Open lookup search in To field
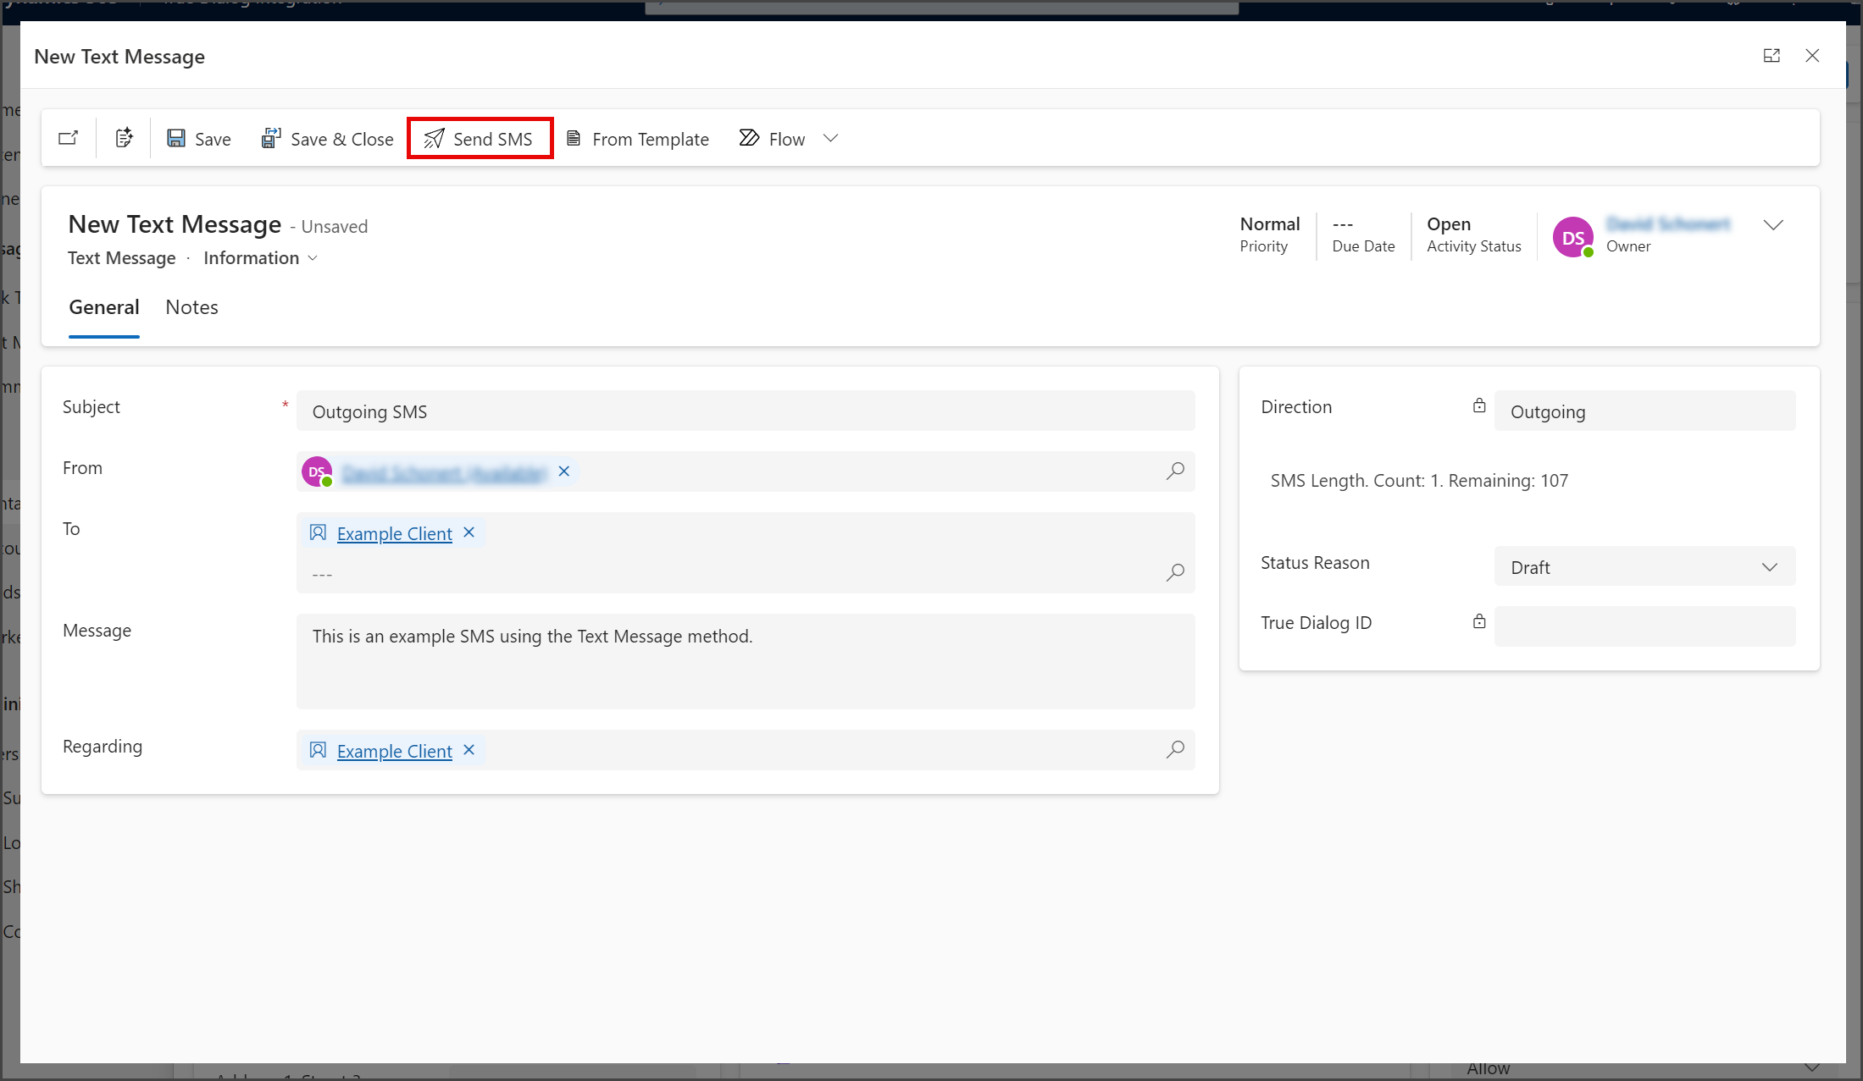The height and width of the screenshot is (1081, 1863). pyautogui.click(x=1175, y=573)
